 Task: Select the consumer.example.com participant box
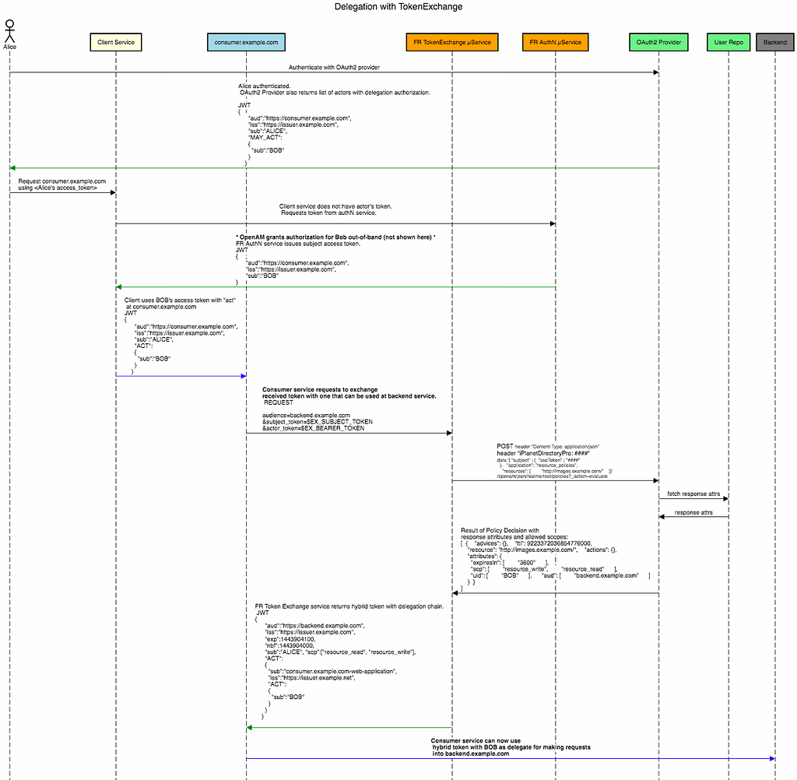point(246,42)
